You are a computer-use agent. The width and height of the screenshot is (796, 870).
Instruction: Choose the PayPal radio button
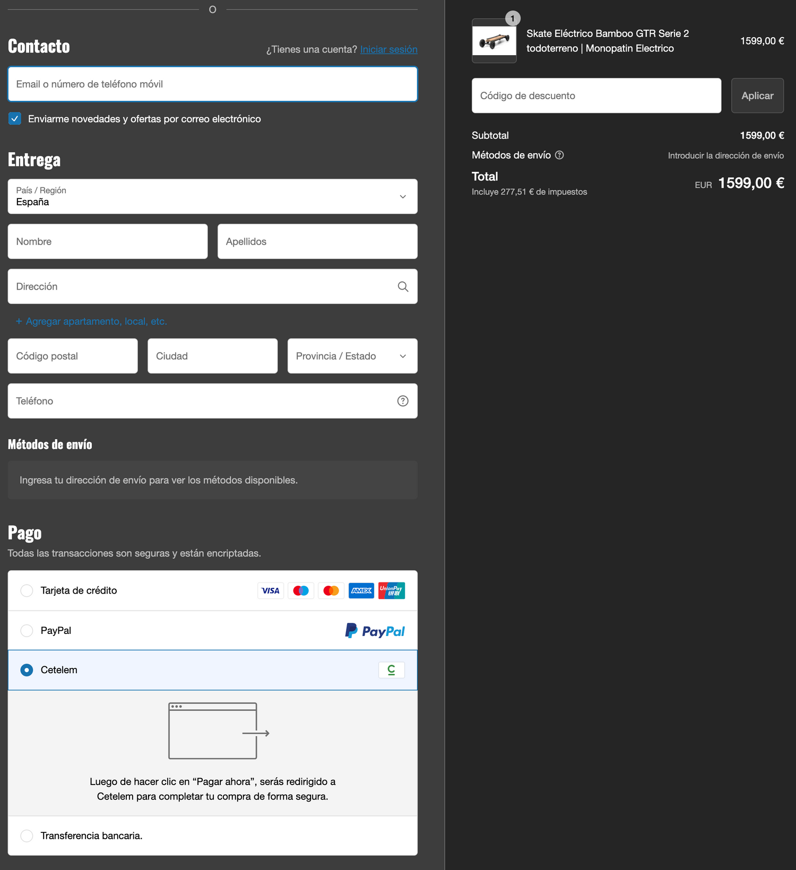point(27,631)
